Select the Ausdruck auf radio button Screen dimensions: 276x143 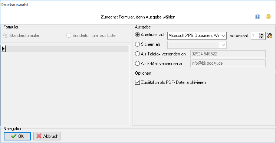coord(137,35)
